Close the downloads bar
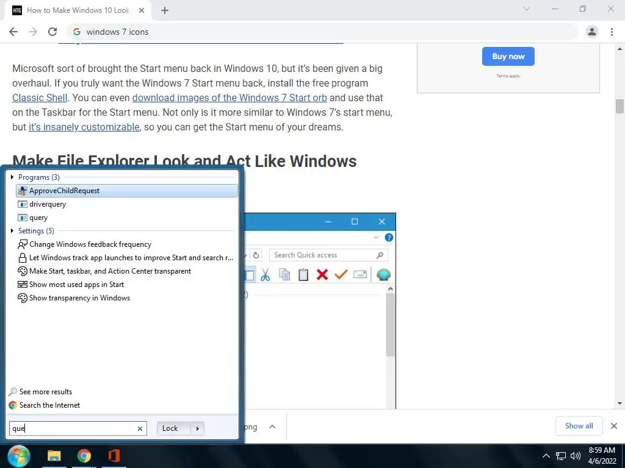 [614, 426]
